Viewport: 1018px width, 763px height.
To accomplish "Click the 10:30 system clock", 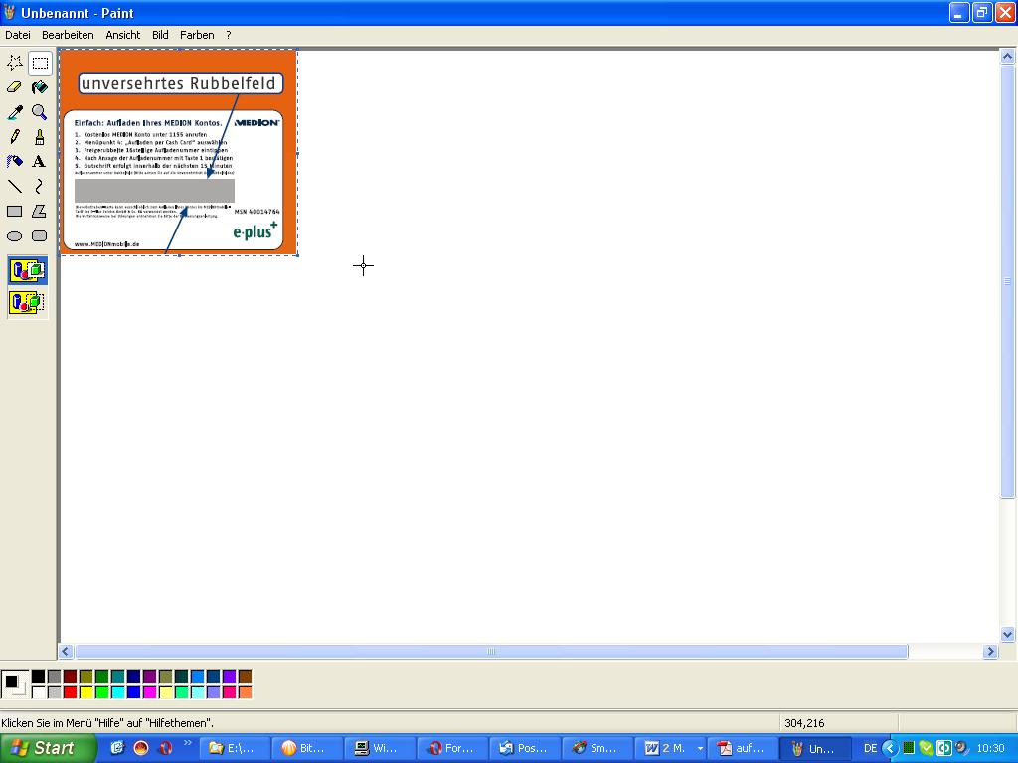I will click(990, 749).
